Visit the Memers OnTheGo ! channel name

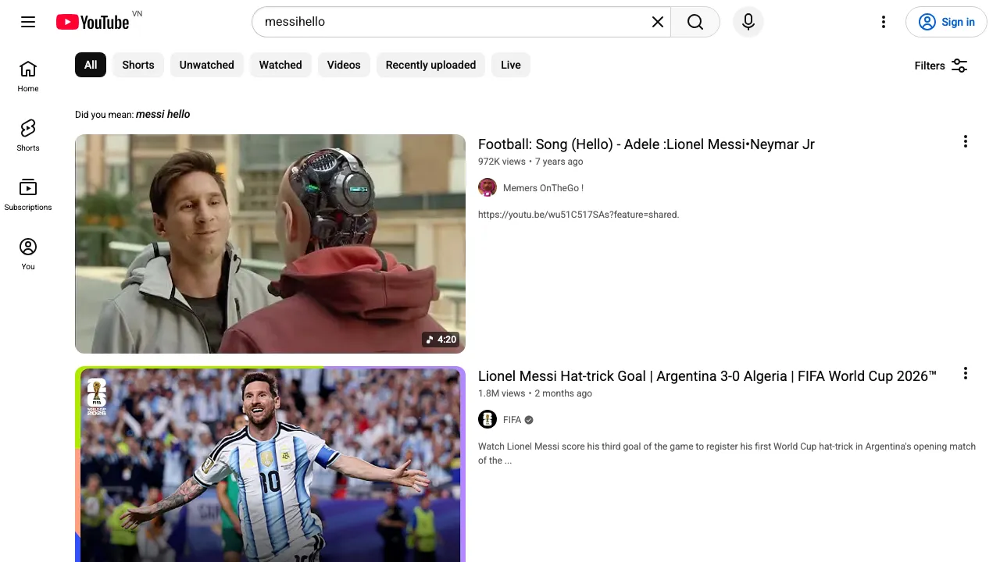coord(543,188)
